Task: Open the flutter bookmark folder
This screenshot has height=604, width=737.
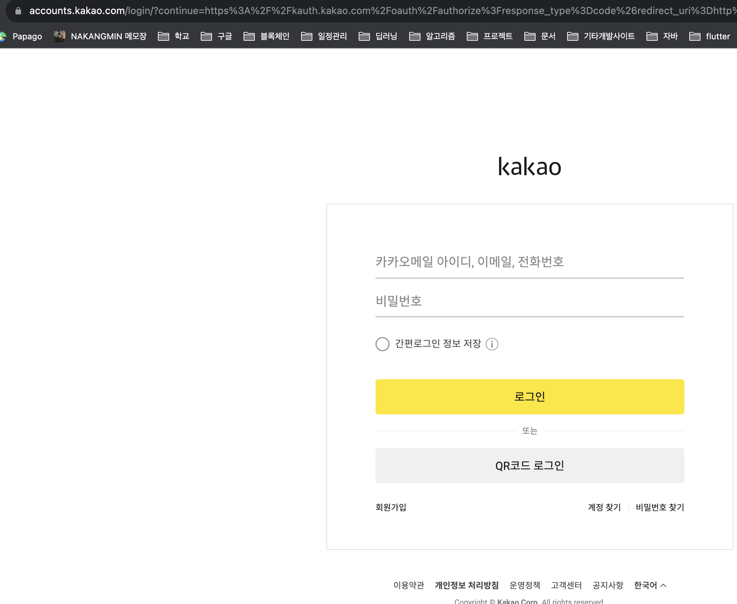Action: (710, 36)
